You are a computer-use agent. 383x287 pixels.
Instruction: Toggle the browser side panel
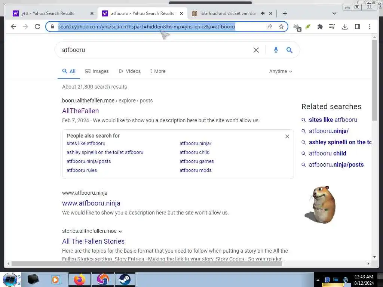point(357,27)
